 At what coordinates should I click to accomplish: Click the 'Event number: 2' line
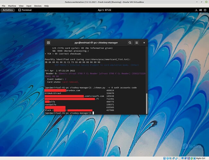(x=57, y=79)
